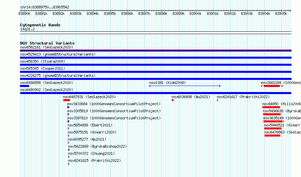Click the blue nsv4226275 variant bar
301x177 pixels.
point(156,79)
